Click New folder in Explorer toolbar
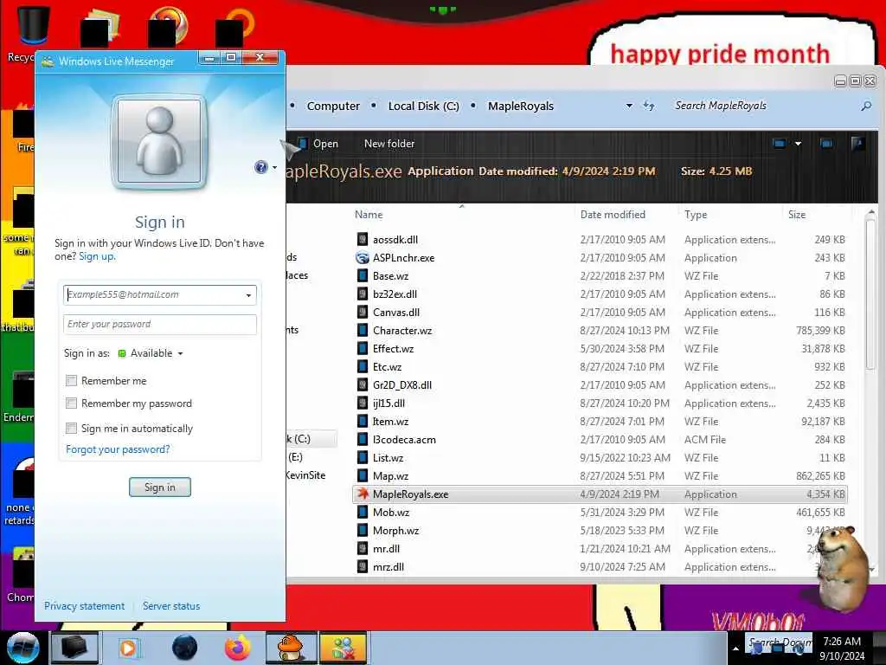The image size is (886, 665). click(389, 144)
